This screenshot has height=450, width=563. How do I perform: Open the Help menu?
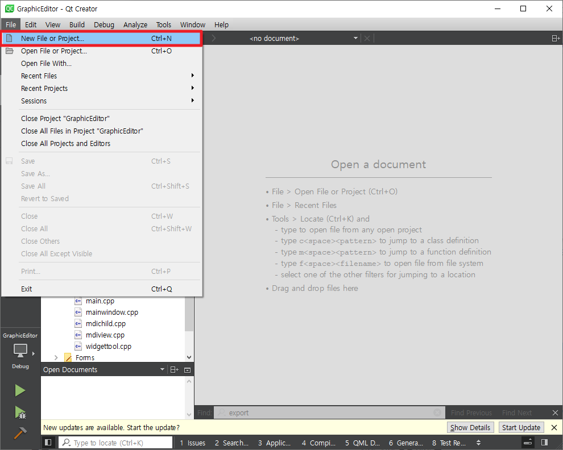[x=221, y=25]
